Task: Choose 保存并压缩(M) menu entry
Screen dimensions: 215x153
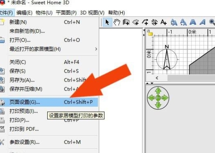Action: [x=49, y=89]
